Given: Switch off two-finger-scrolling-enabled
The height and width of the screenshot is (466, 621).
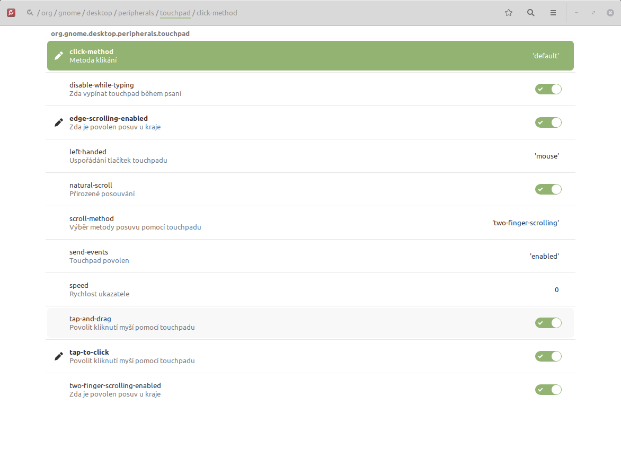Looking at the screenshot, I should coord(548,390).
